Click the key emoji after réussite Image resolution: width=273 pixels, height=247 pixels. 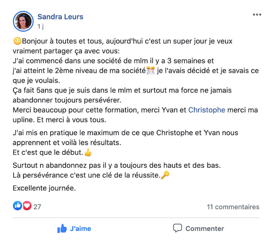[x=165, y=175]
